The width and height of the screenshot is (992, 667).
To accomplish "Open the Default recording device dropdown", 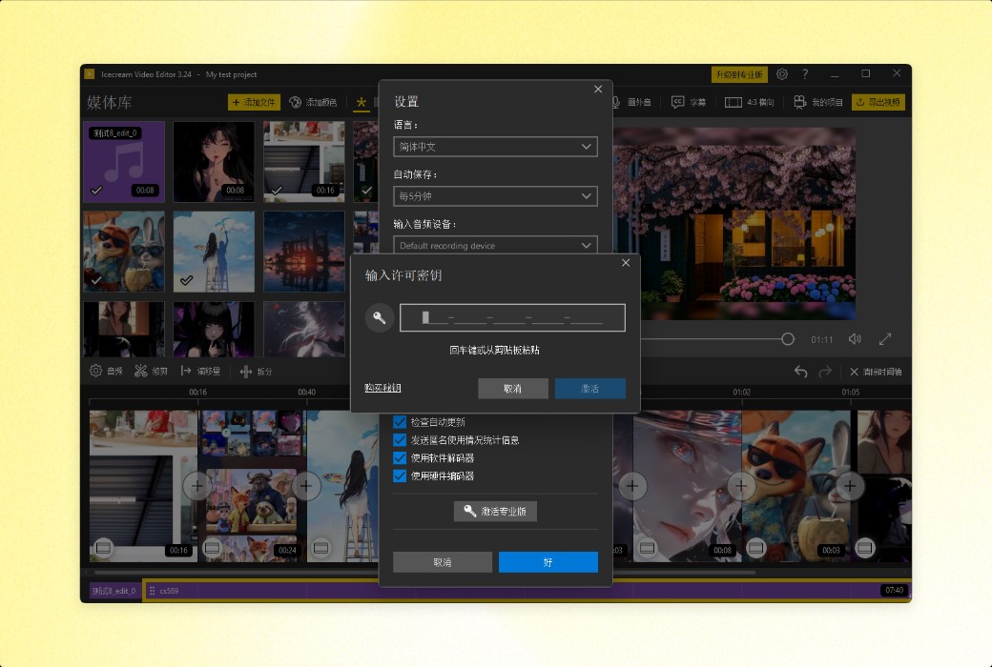I will [495, 245].
